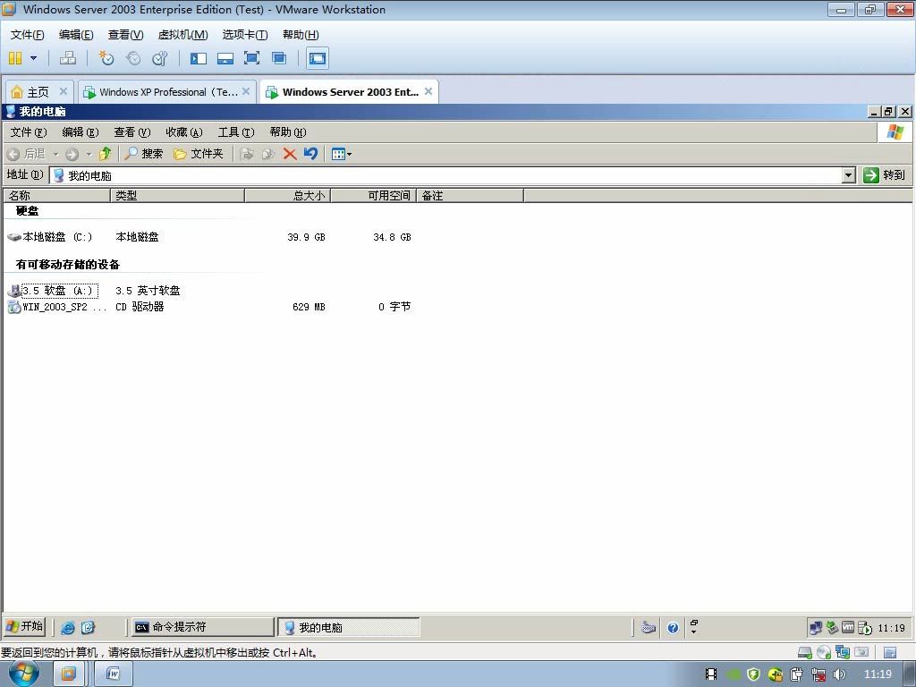Click the 后退 back button
The width and height of the screenshot is (916, 687).
(27, 154)
